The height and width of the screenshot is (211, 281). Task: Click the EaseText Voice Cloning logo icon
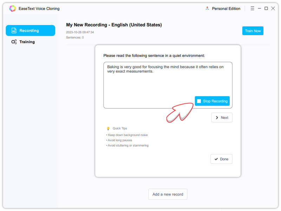pos(13,8)
